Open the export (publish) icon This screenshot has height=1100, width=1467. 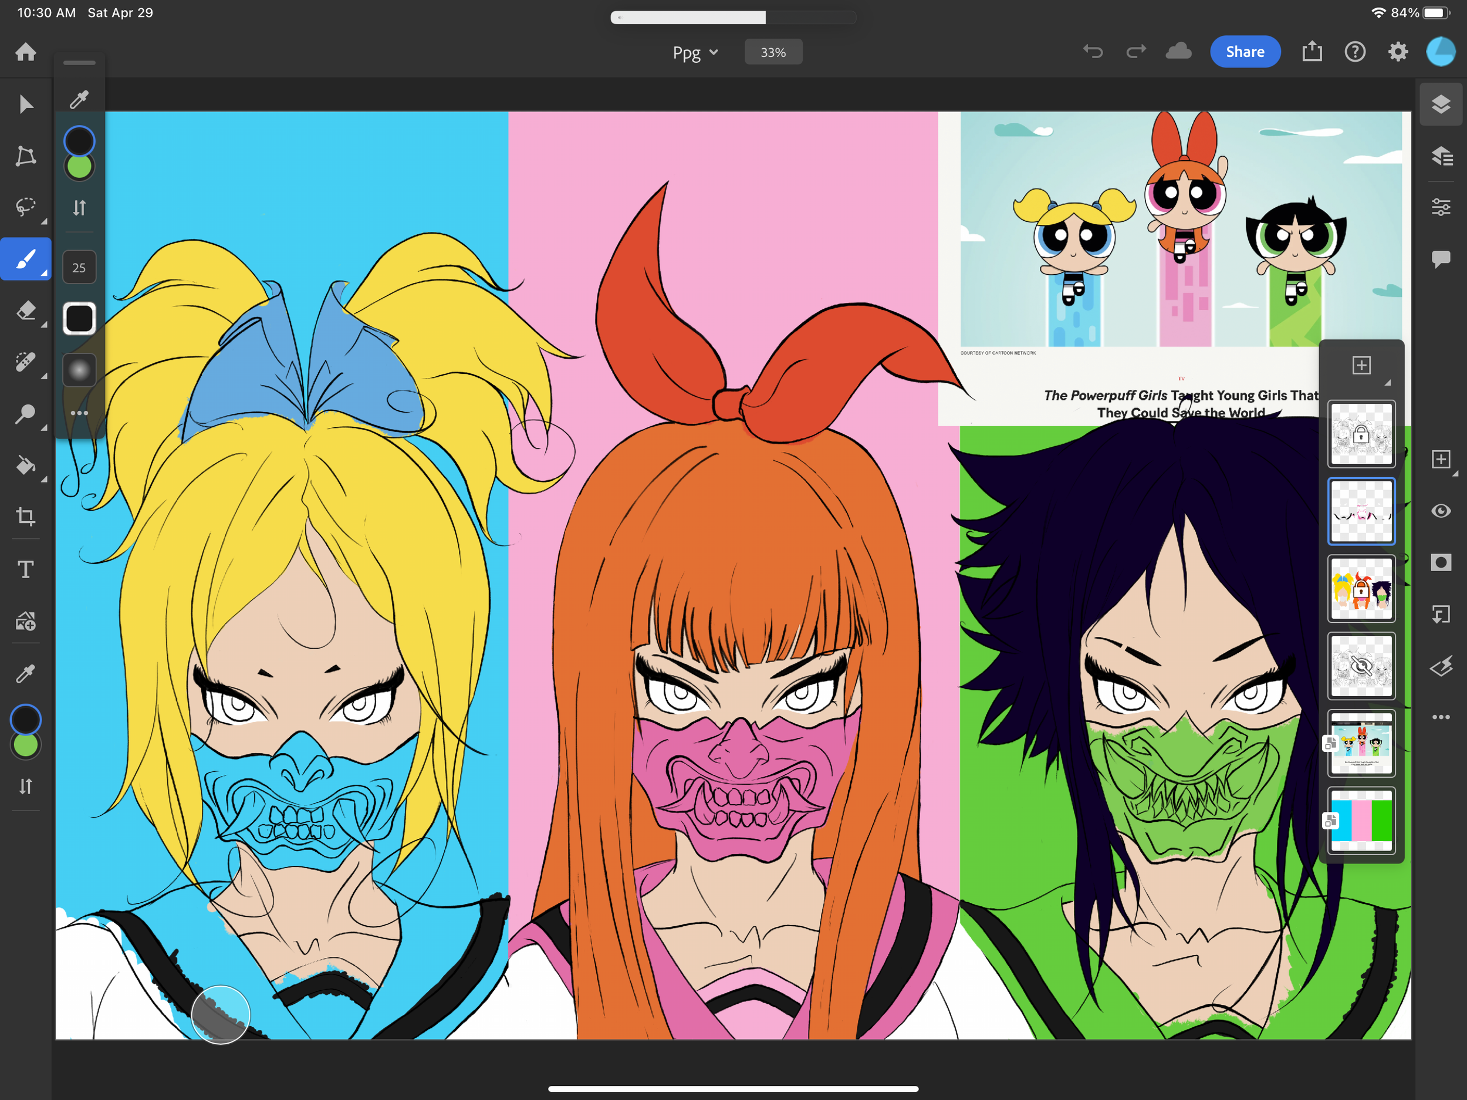click(x=1312, y=51)
